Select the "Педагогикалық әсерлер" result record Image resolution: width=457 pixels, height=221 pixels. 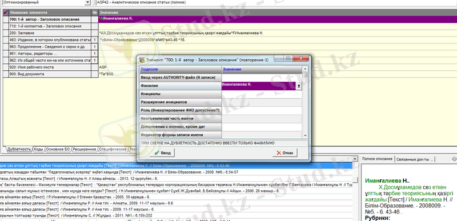(176, 172)
